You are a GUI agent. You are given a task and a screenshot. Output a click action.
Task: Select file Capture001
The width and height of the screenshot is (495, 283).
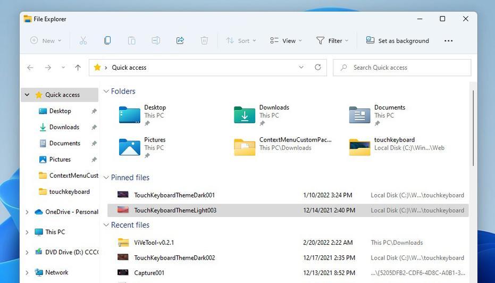click(288, 273)
